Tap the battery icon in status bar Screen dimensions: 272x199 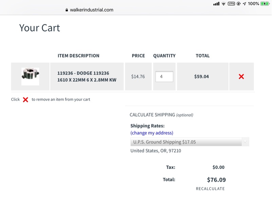pos(265,4)
